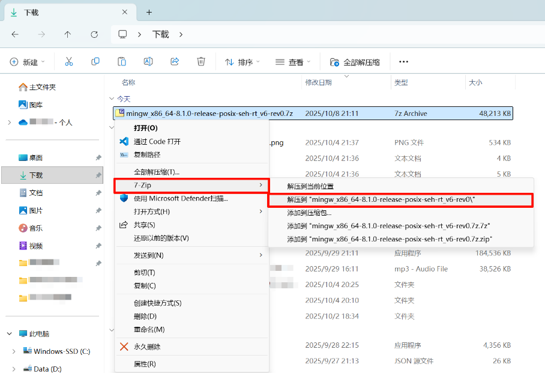Screen dimensions: 545x373
Task: Expand Data (D:) drive node
Action: (x=14, y=369)
